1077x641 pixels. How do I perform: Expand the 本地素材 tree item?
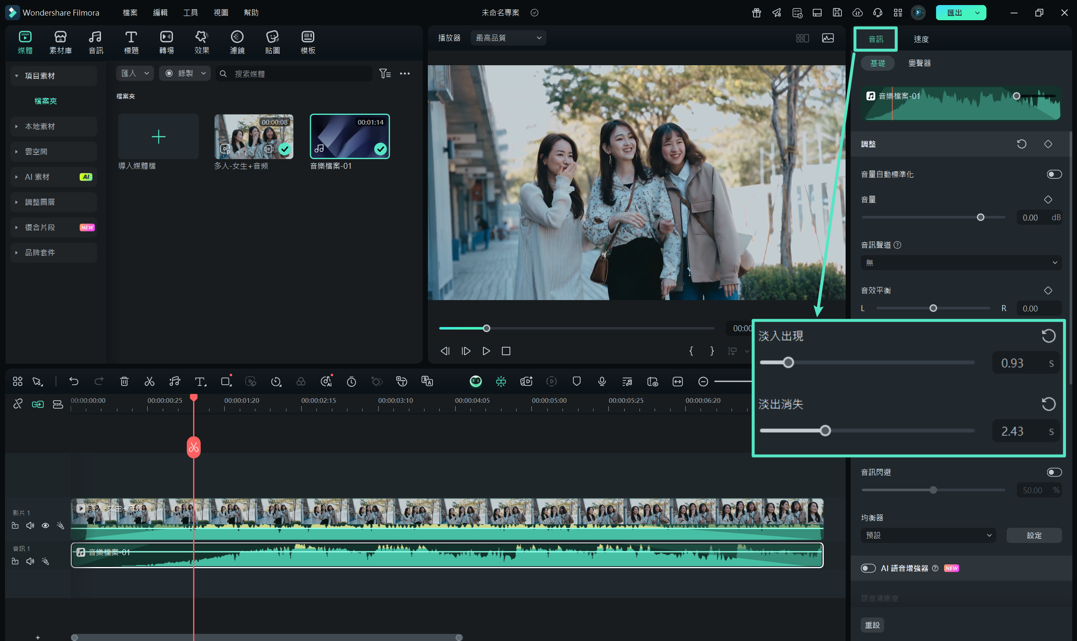pyautogui.click(x=53, y=127)
